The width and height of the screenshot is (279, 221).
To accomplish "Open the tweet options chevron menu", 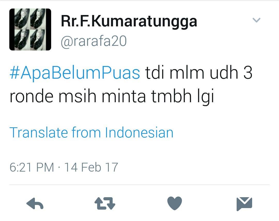I will [257, 20].
